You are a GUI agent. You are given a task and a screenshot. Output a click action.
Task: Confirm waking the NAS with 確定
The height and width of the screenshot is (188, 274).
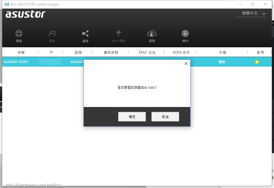(132, 117)
